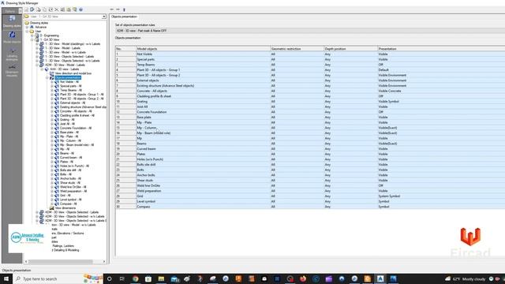Open the Drawing styles sidebar section
Screen dimensions: 505x284
point(12,21)
